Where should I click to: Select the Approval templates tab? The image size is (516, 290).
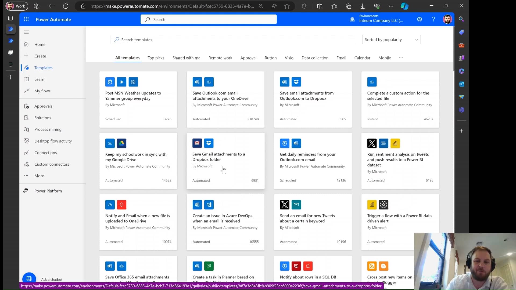tap(248, 58)
